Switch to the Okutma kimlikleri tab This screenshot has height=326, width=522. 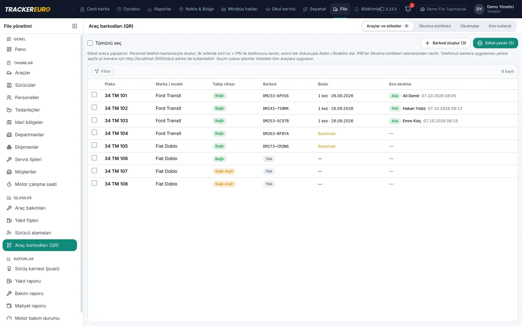435,26
